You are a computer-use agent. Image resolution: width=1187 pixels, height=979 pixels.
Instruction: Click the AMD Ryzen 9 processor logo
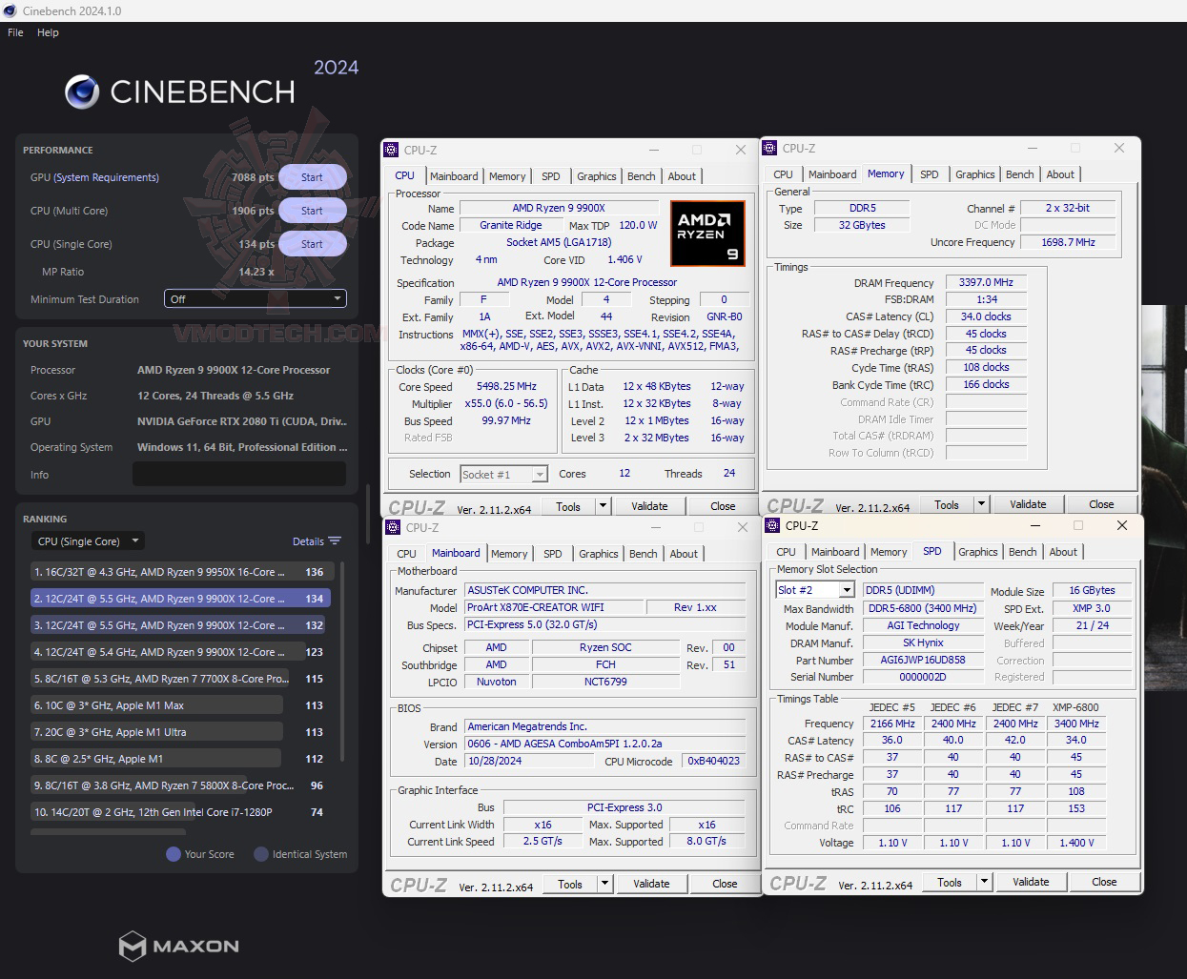[706, 233]
